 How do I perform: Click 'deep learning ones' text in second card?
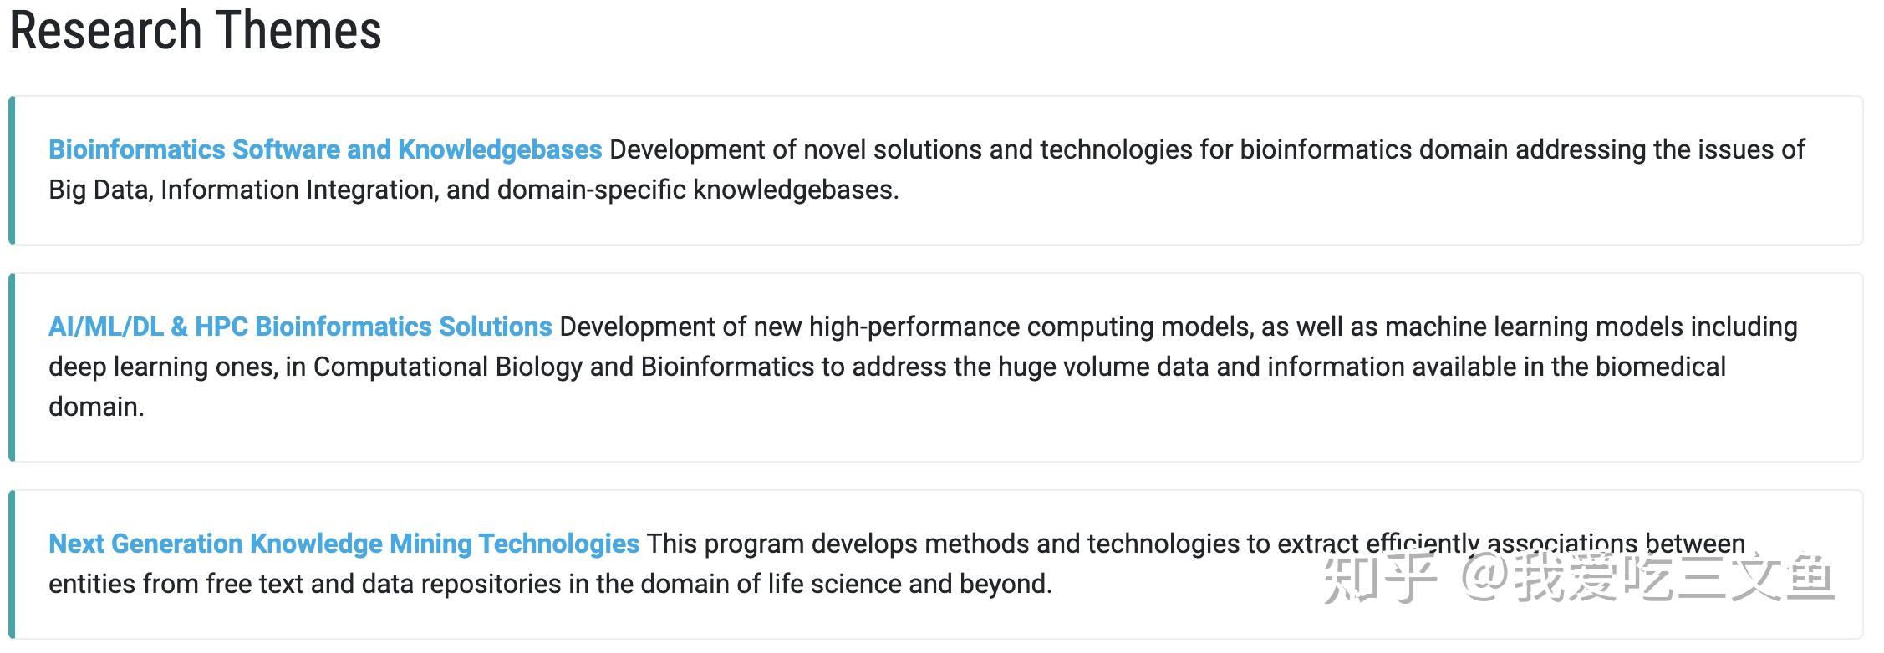163,367
